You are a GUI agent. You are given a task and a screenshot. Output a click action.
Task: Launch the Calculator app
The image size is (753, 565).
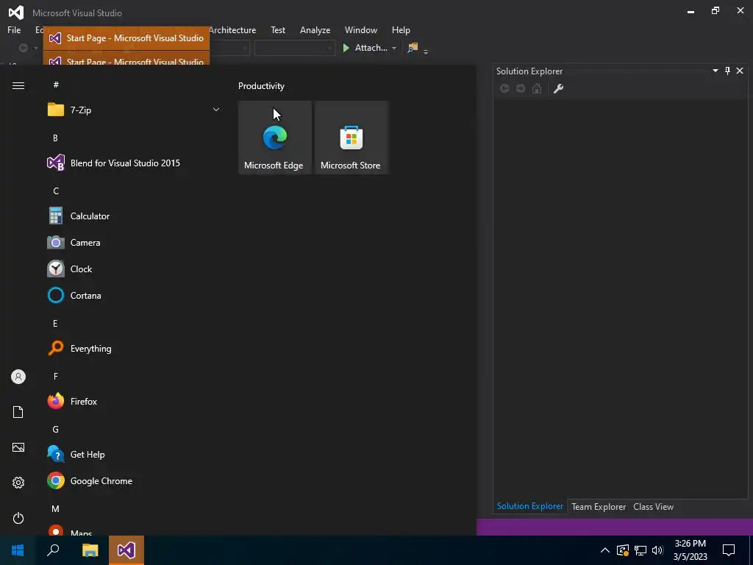pyautogui.click(x=135, y=216)
